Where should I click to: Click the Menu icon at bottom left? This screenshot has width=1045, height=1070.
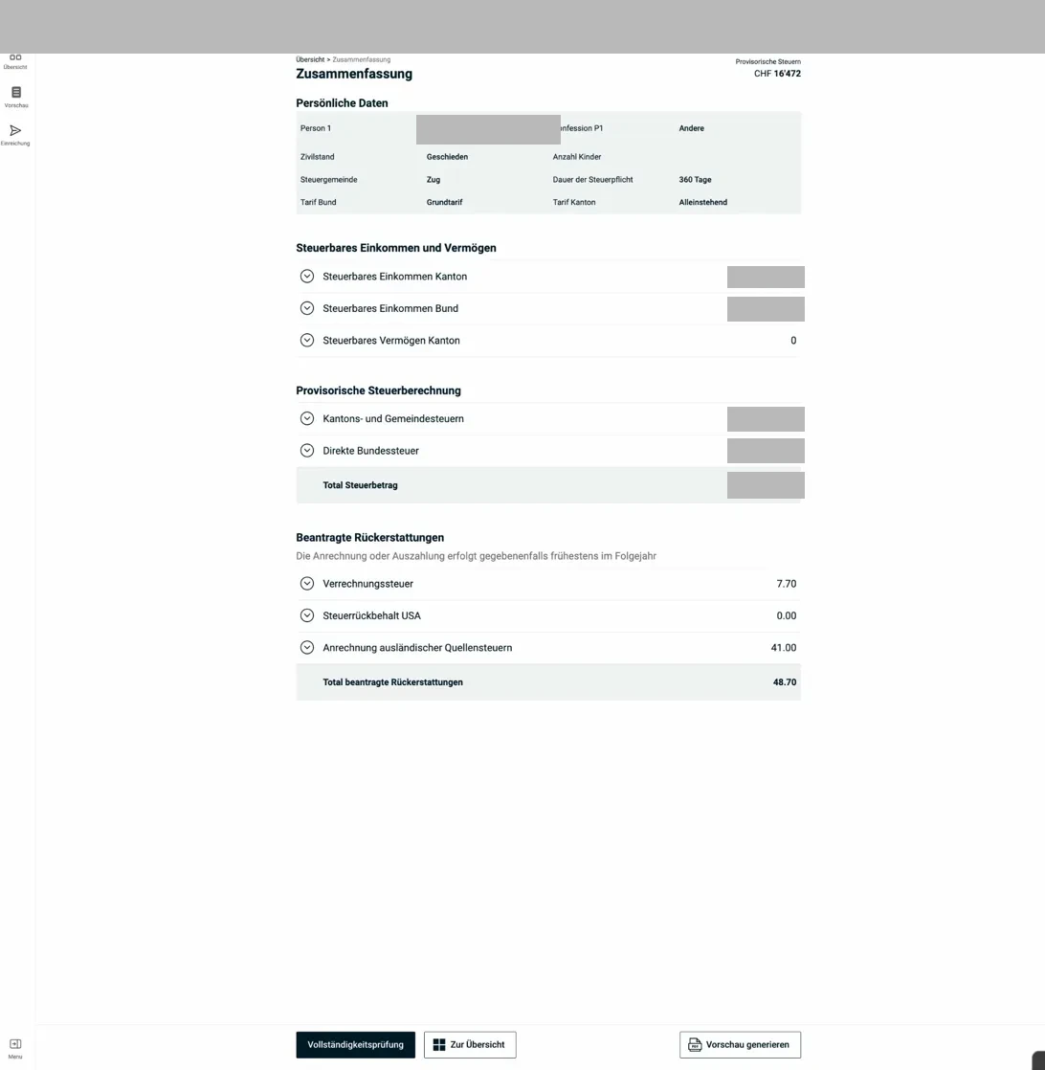[15, 1046]
